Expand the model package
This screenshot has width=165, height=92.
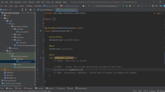point(12,34)
